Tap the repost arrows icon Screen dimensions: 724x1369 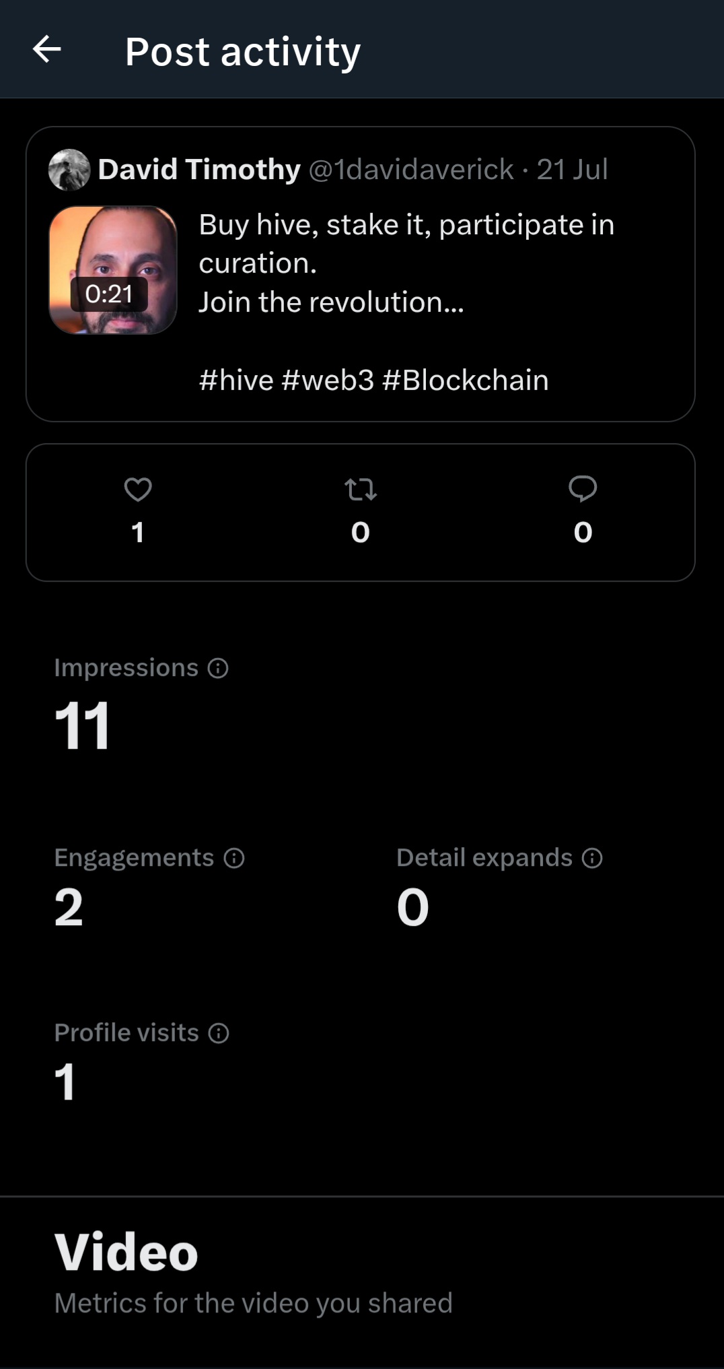[361, 490]
